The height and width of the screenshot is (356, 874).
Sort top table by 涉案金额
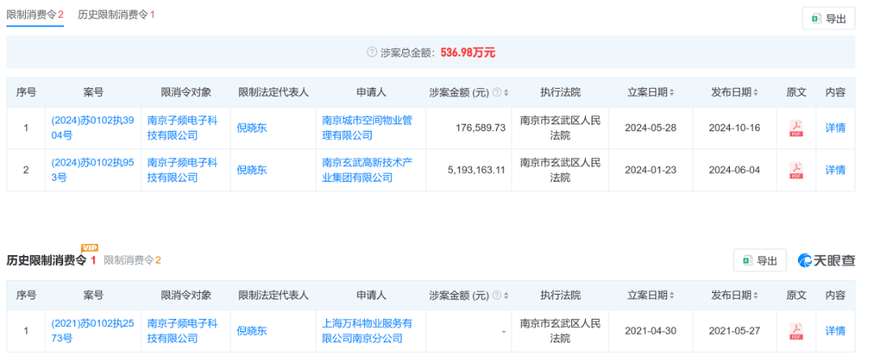[x=506, y=92]
